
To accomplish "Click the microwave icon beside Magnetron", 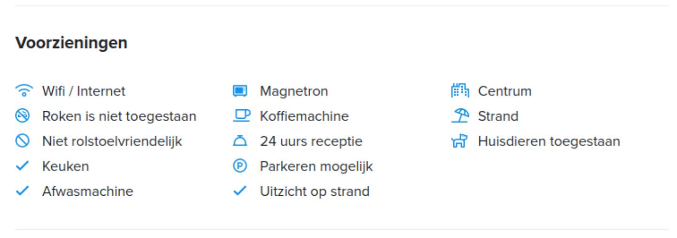I will [x=240, y=91].
